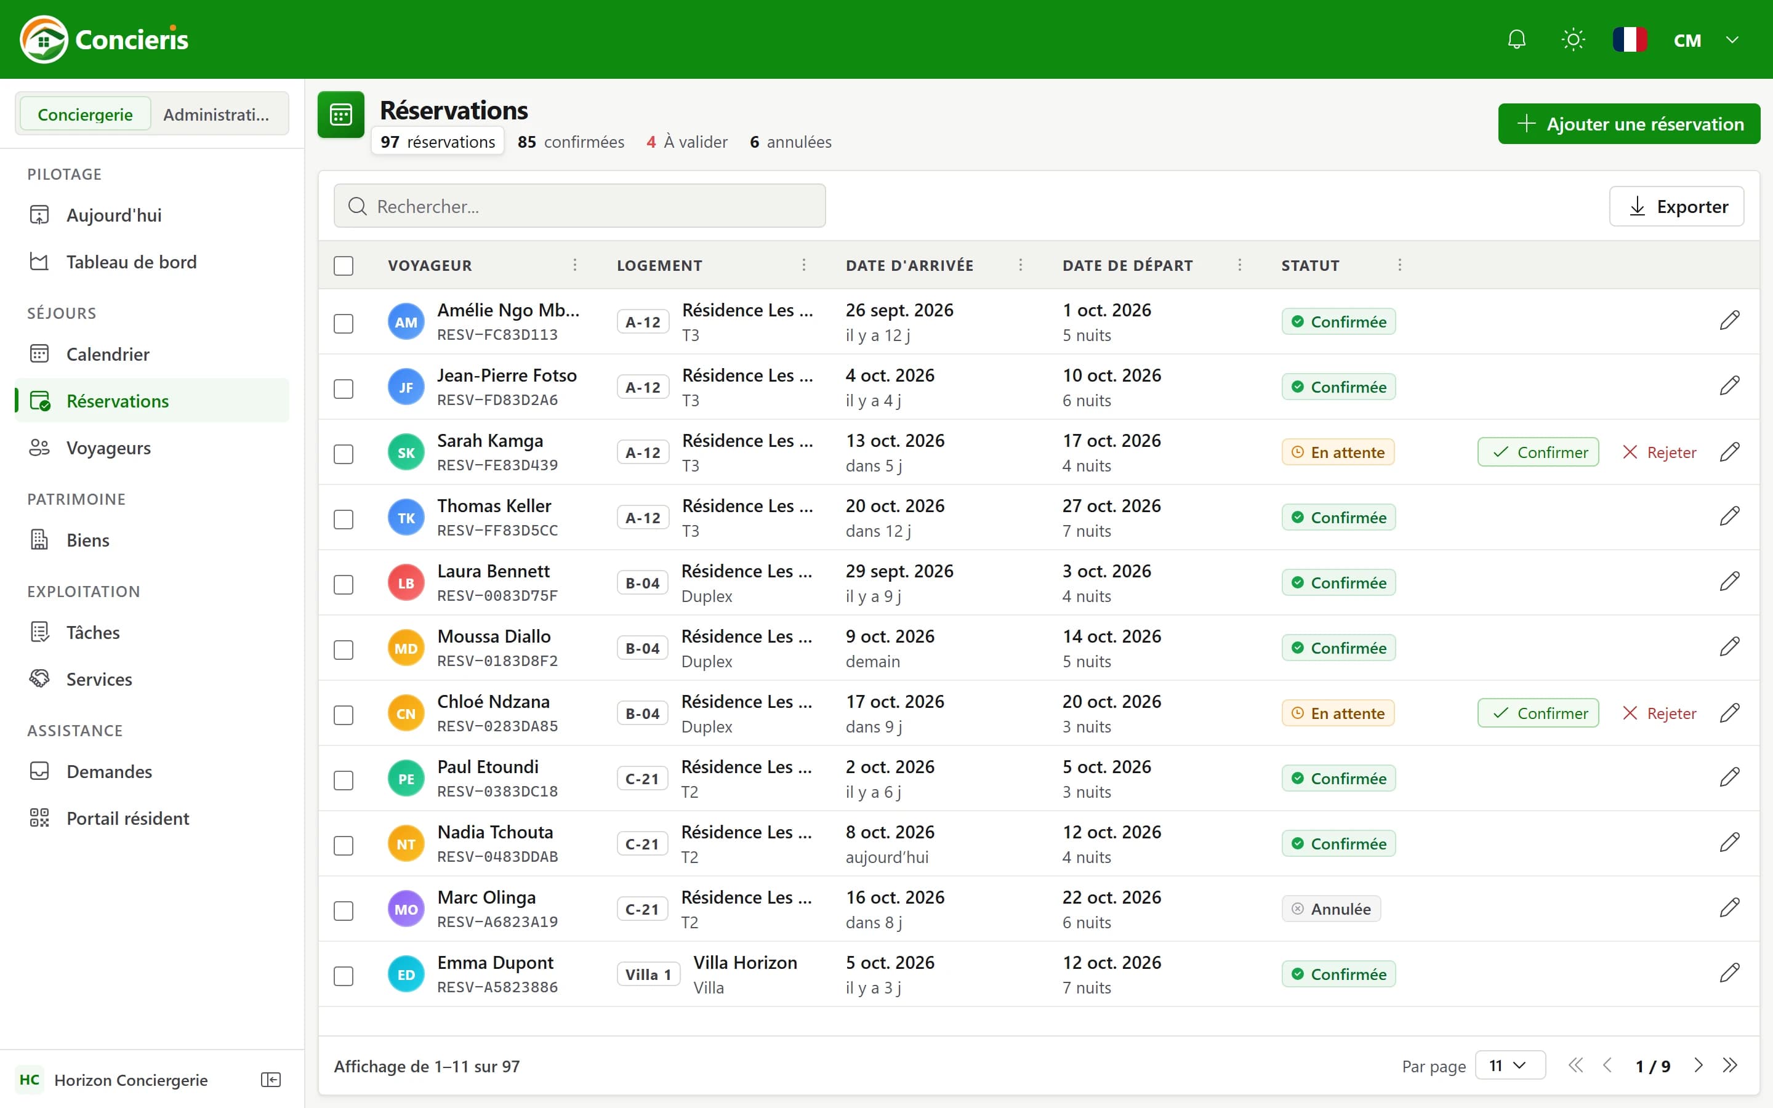Filter by 85 confirmées reservations

[x=571, y=142]
